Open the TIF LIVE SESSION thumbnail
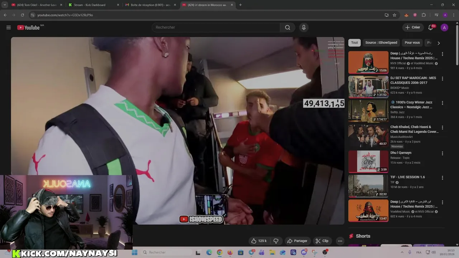 [368, 186]
